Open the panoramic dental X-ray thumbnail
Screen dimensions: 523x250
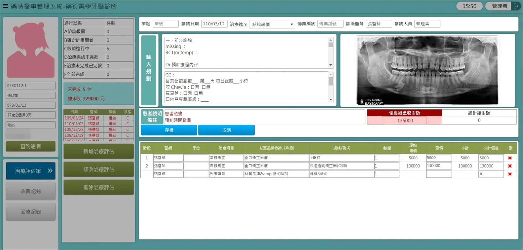click(428, 70)
